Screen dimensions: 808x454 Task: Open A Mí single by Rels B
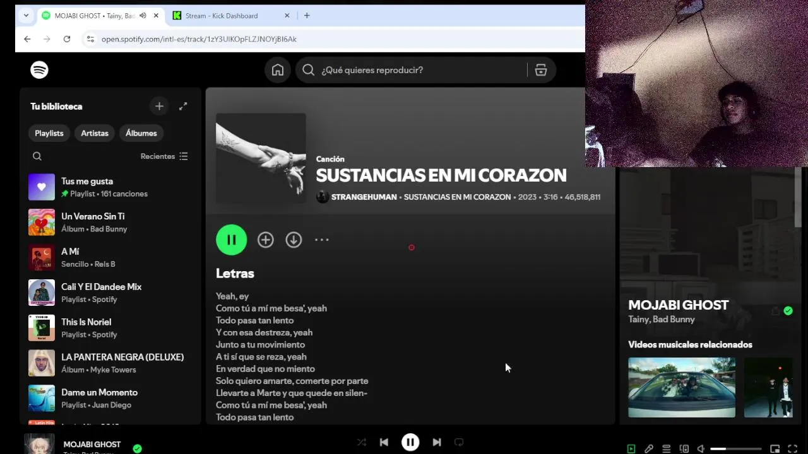pos(110,257)
